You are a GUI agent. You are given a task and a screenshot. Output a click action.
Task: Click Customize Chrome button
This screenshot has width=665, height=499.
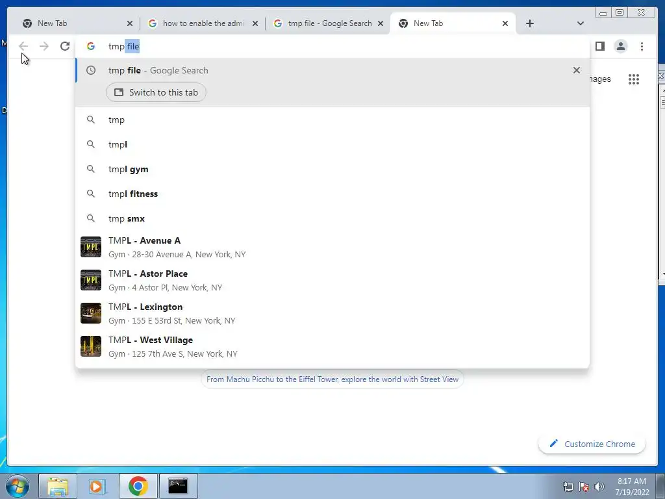pyautogui.click(x=592, y=444)
